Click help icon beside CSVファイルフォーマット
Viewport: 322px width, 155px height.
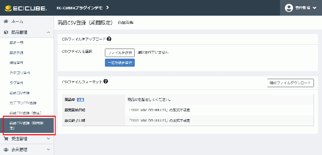(106, 82)
